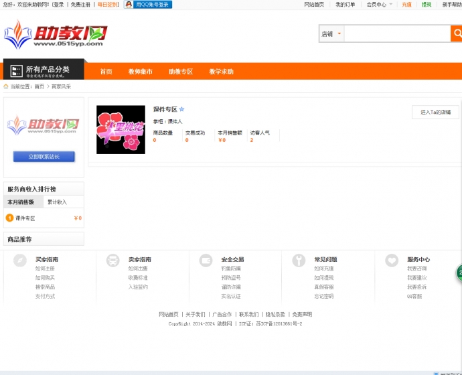The image size is (462, 375).
Task: Switch to 本月销售额 ranking tab
Action: 23,202
